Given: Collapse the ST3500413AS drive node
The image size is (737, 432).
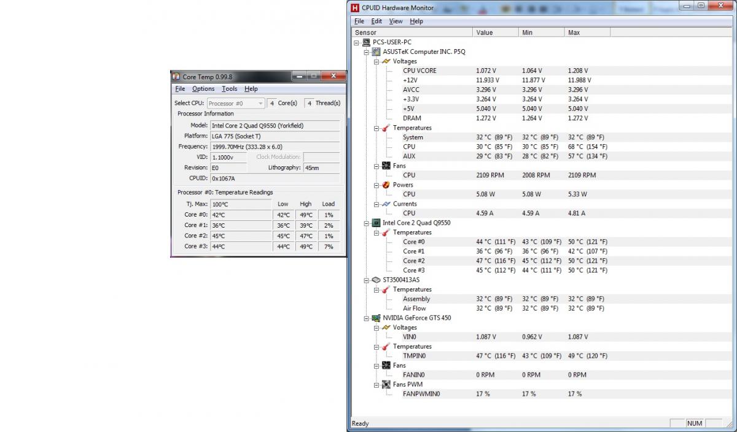Looking at the screenshot, I should point(367,280).
